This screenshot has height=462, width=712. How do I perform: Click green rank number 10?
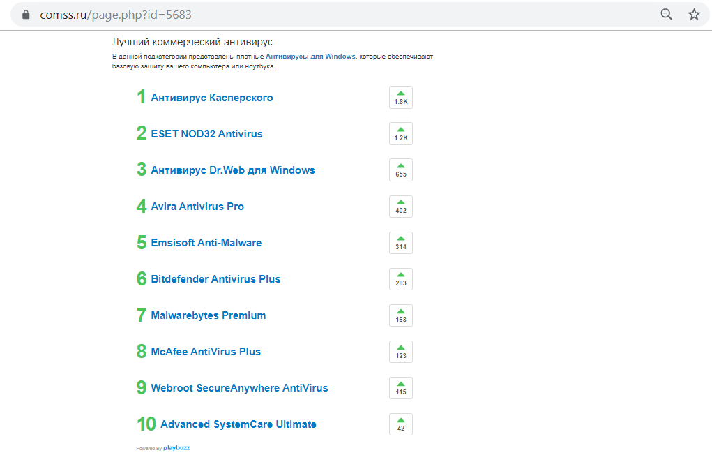tap(146, 424)
